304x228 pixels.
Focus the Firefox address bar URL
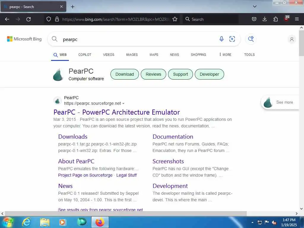pos(116,19)
